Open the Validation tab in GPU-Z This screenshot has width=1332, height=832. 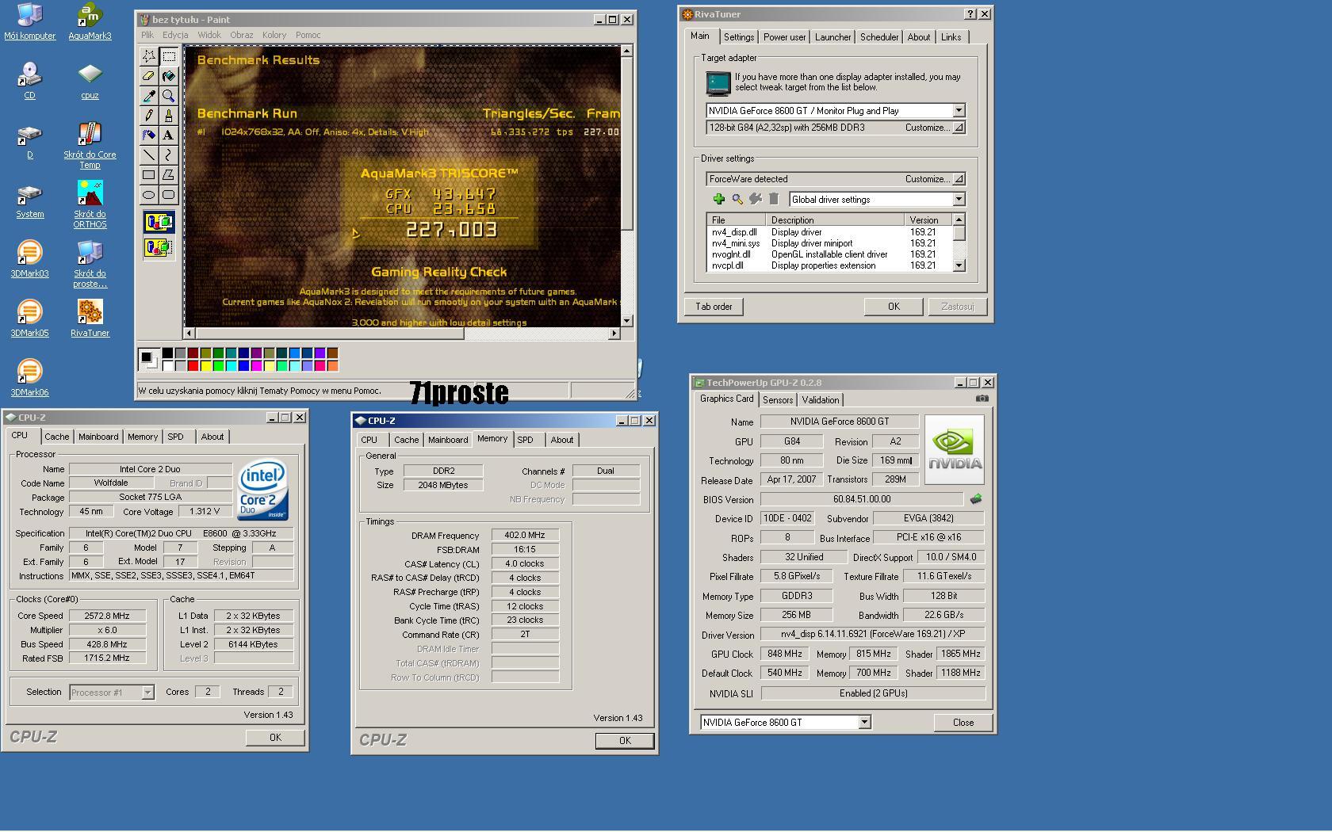(820, 400)
